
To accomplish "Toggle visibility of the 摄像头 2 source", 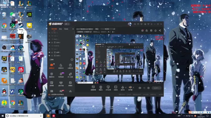I will click(x=49, y=39).
